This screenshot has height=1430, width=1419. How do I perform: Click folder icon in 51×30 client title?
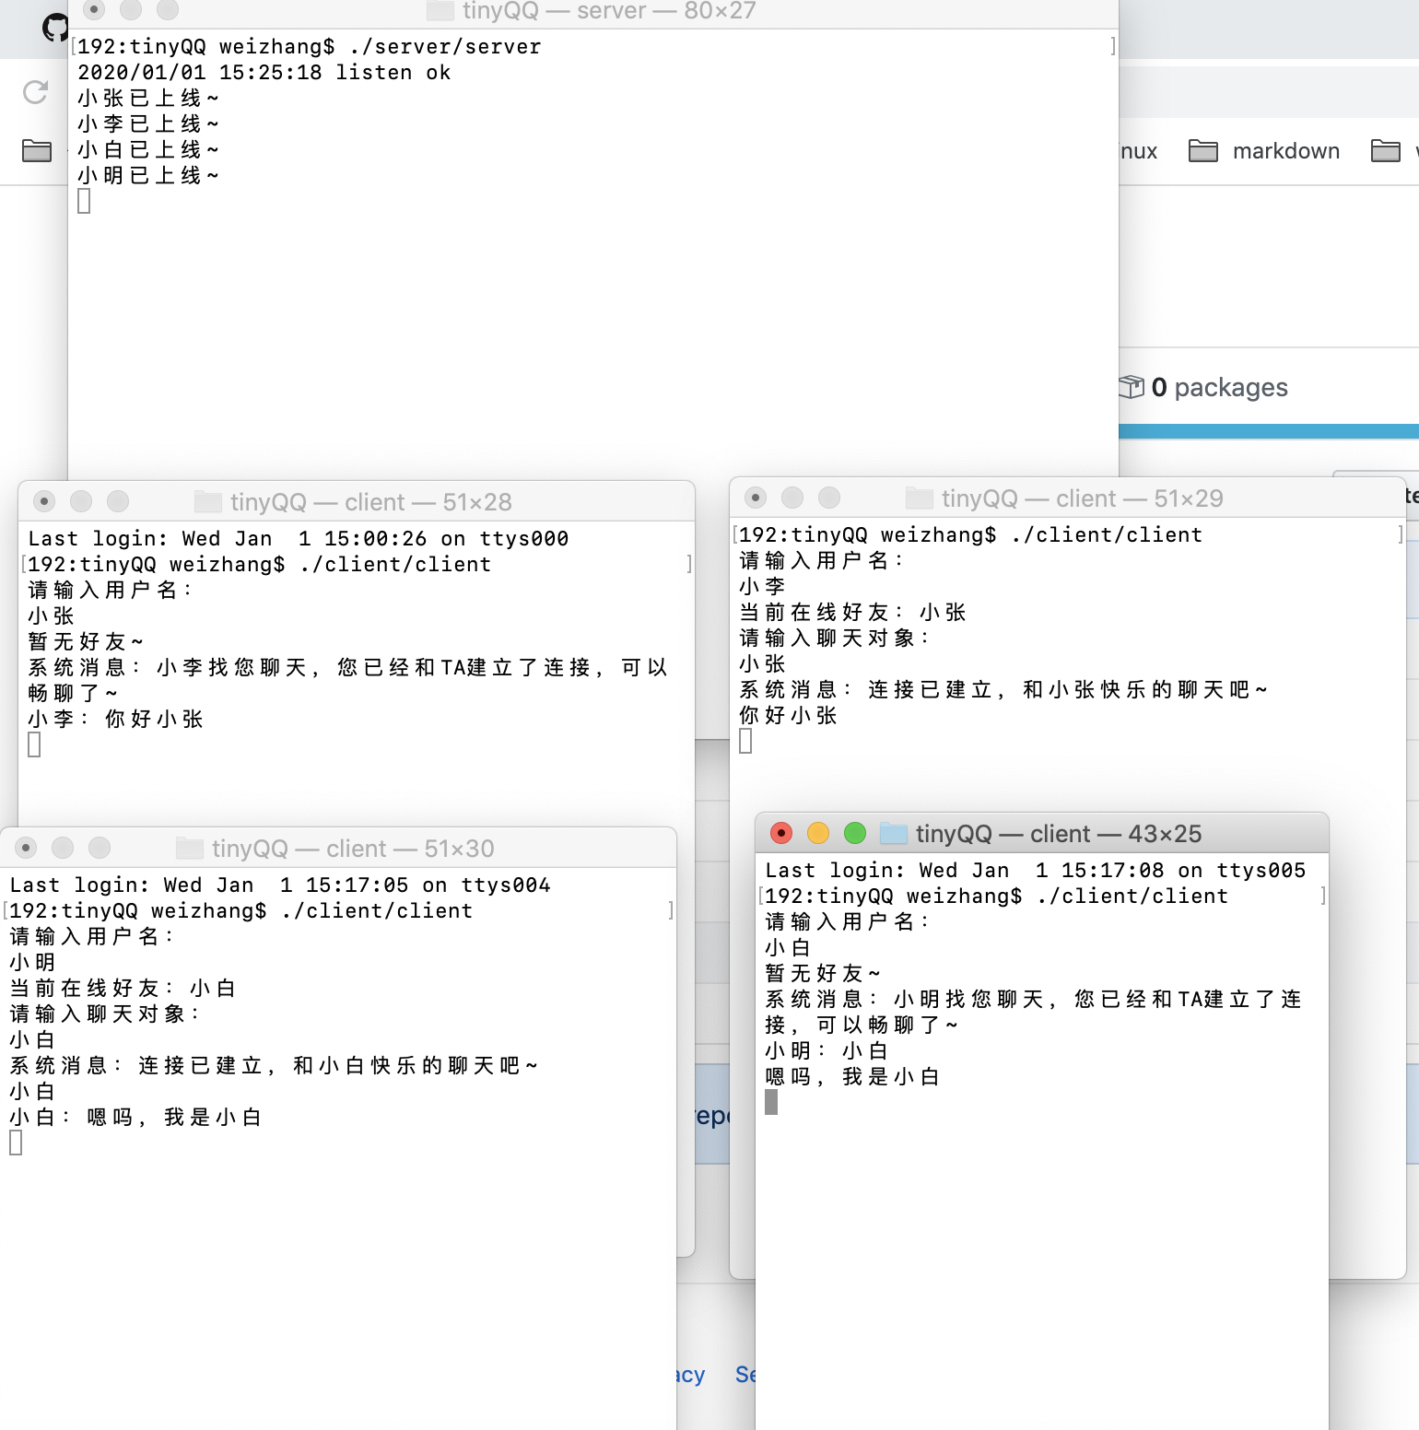(x=190, y=849)
